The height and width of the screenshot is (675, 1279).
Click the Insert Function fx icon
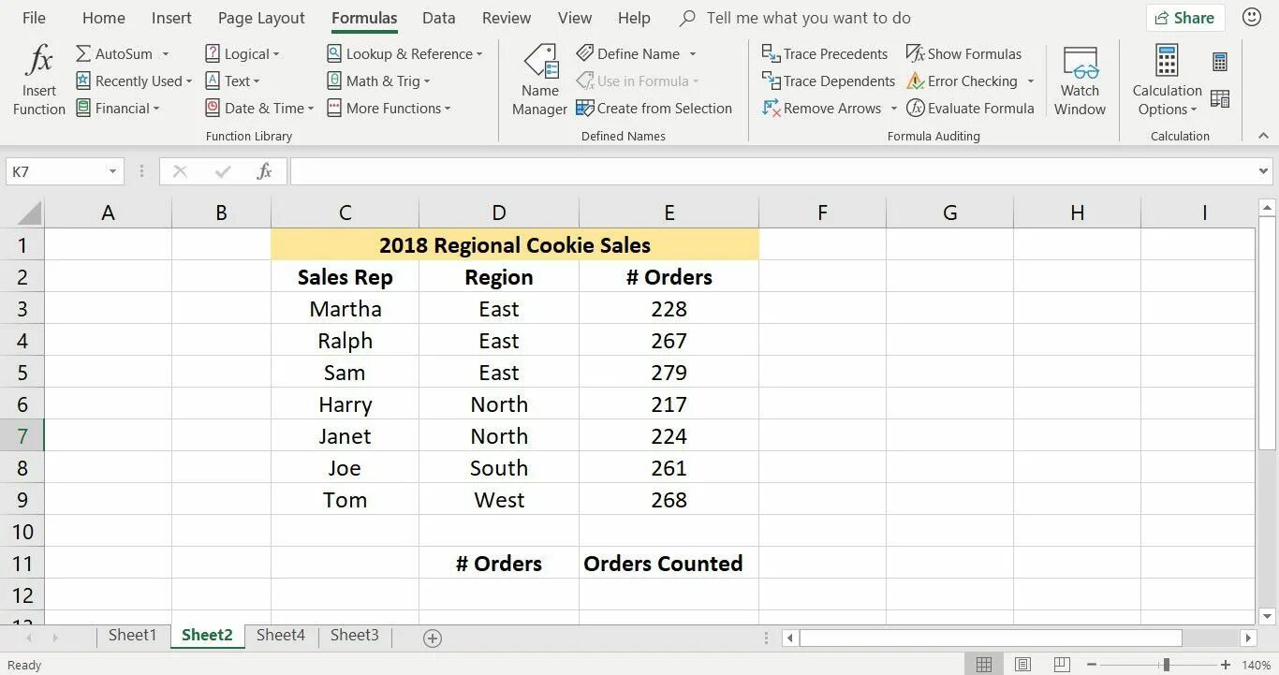(x=39, y=62)
